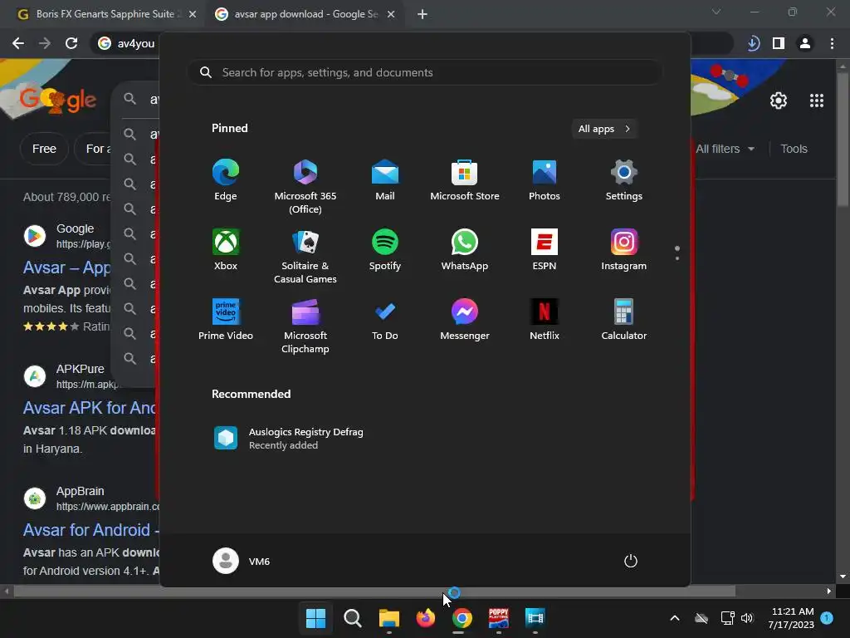Screen dimensions: 850x638
Task: Click the Tools button in Google search
Action: point(794,149)
